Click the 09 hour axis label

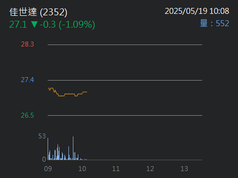(48, 169)
